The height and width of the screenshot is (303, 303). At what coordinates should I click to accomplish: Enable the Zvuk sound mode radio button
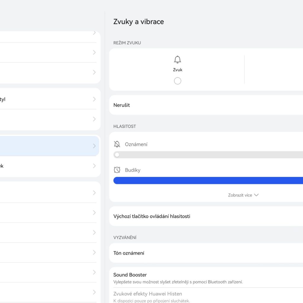point(178,81)
